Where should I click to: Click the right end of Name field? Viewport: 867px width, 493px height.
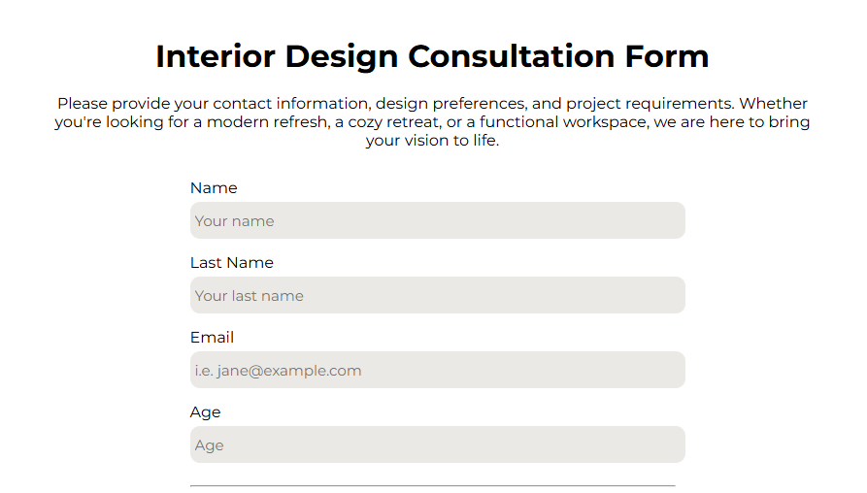click(x=670, y=220)
